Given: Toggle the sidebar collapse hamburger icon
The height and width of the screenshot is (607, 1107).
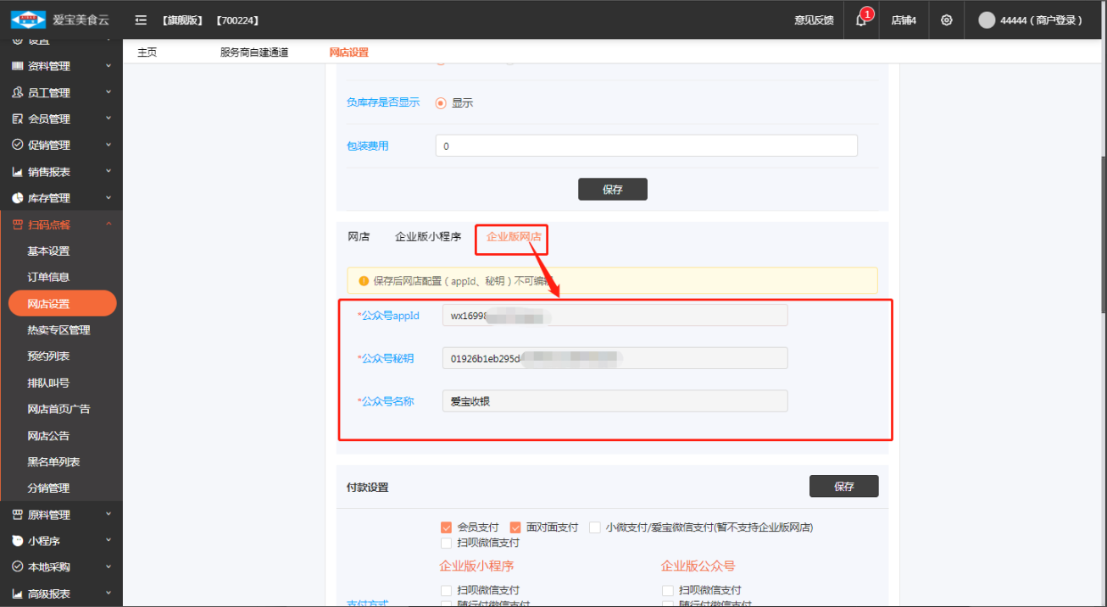Looking at the screenshot, I should tap(141, 20).
